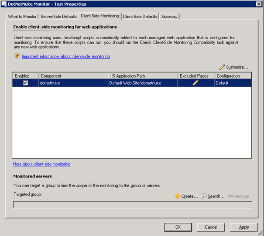Click the Apply button

[244, 227]
